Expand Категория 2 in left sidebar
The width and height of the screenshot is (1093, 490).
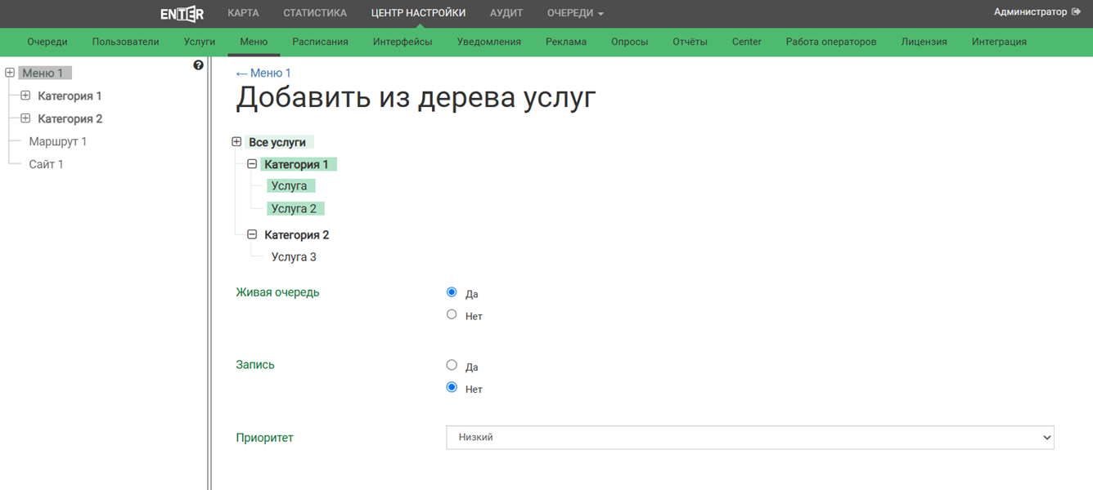click(25, 118)
